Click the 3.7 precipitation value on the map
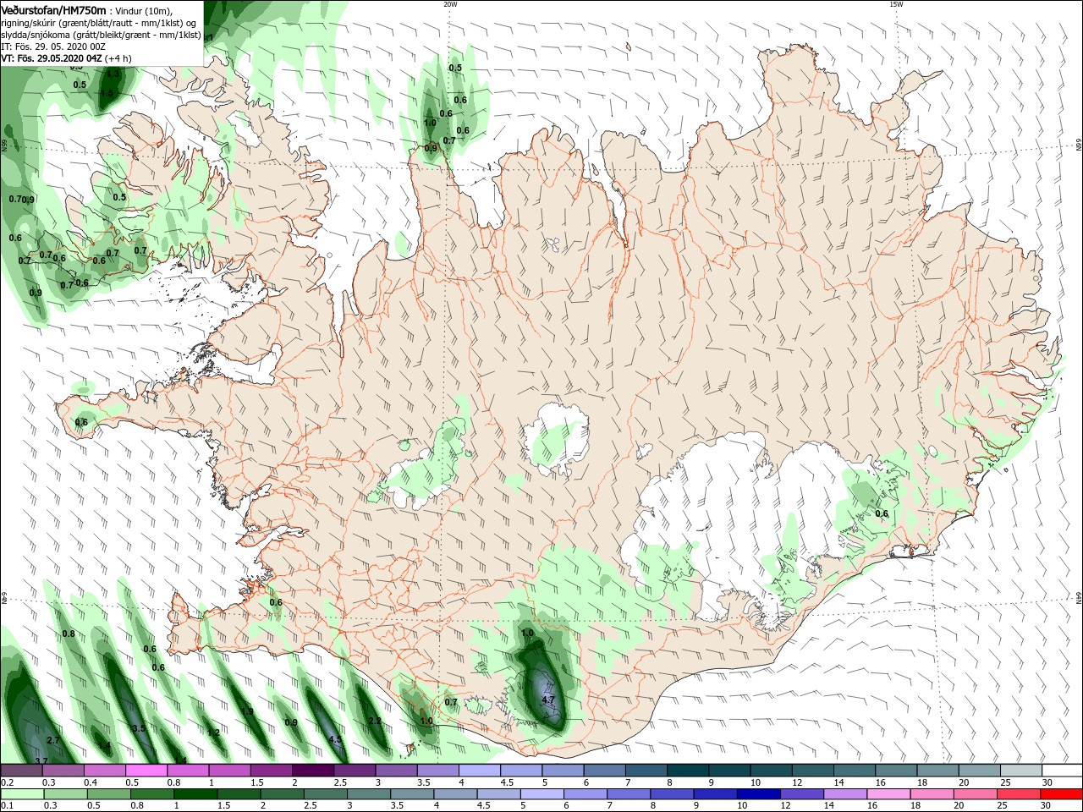This screenshot has width=1083, height=812. click(x=41, y=761)
